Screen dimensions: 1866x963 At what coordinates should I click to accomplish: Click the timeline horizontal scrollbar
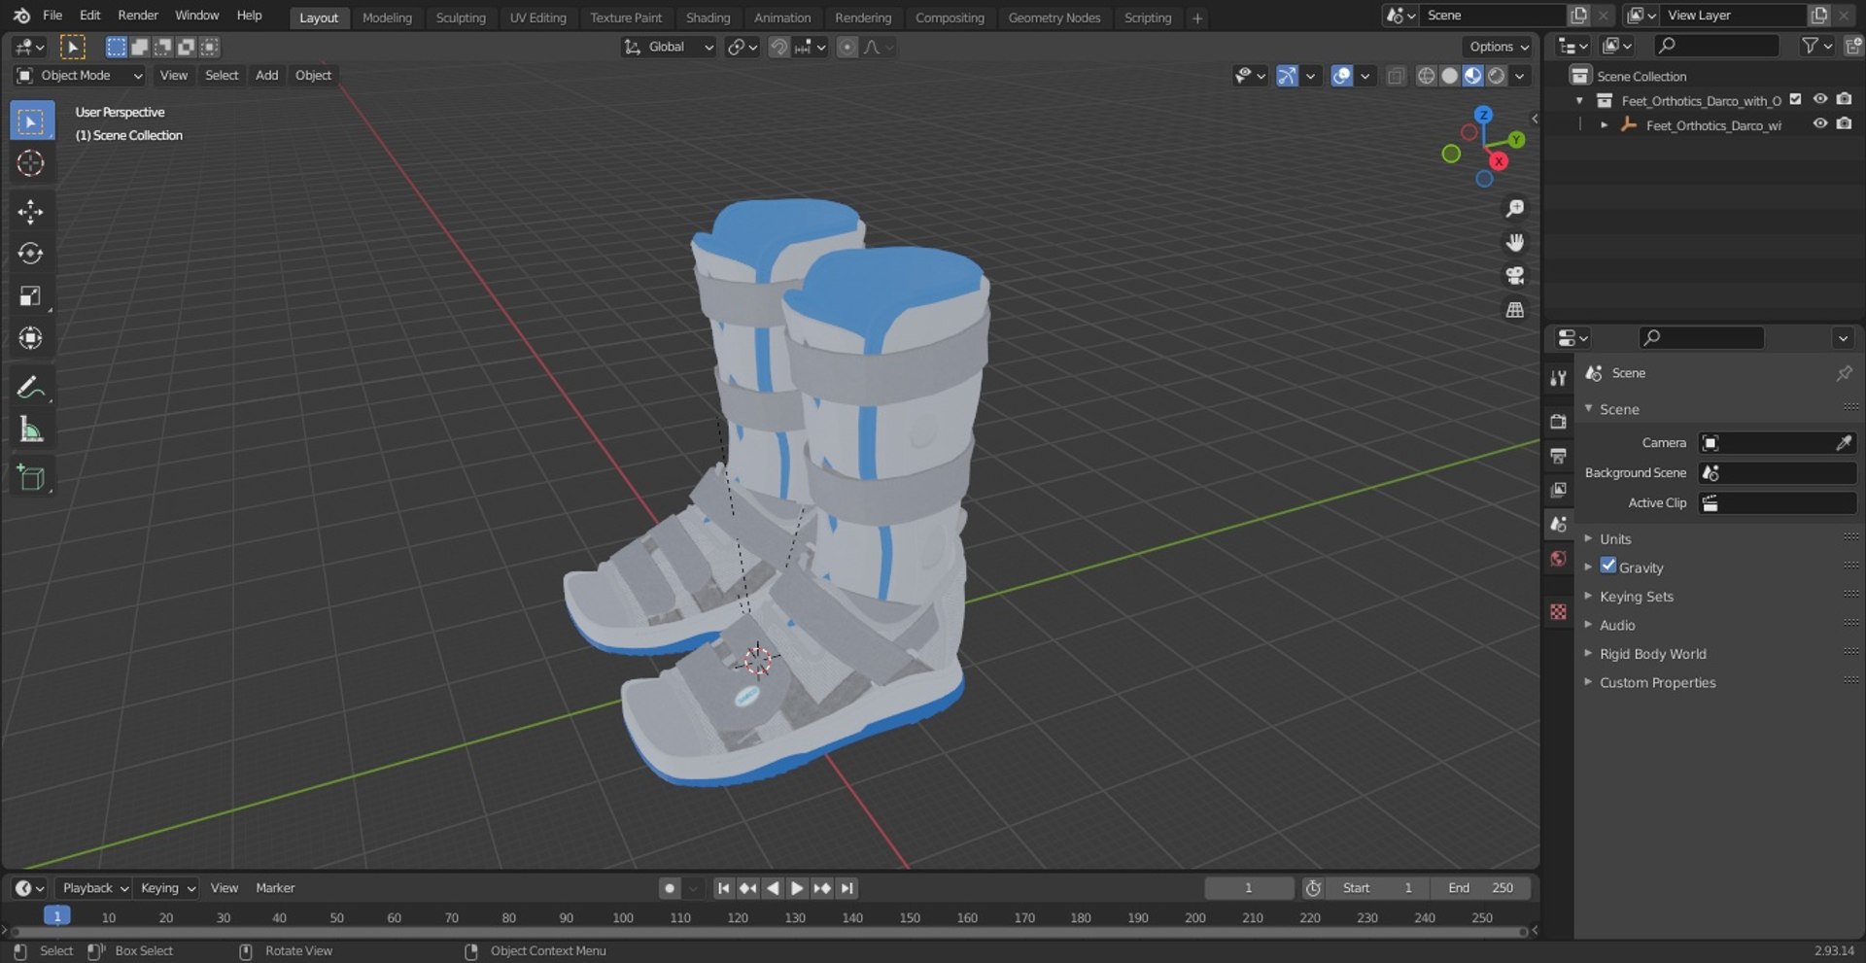tap(768, 932)
